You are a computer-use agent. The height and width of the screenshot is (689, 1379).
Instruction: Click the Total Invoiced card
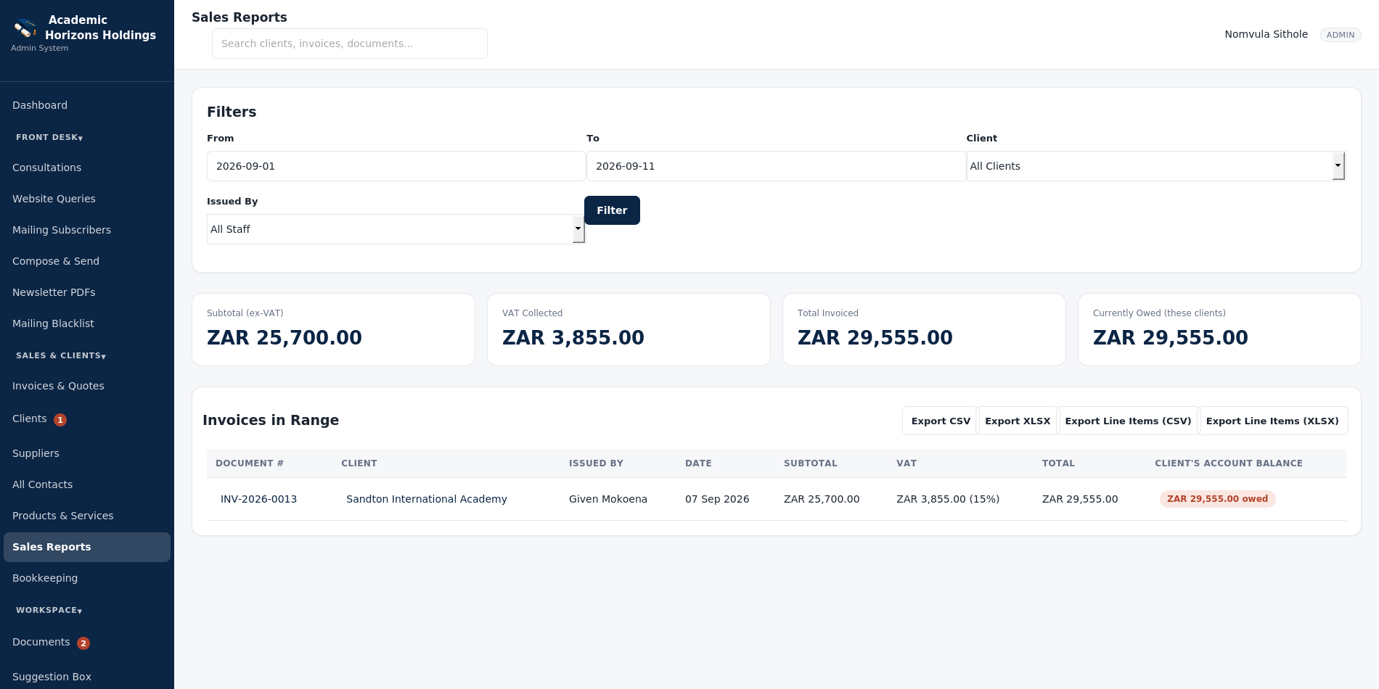[924, 330]
